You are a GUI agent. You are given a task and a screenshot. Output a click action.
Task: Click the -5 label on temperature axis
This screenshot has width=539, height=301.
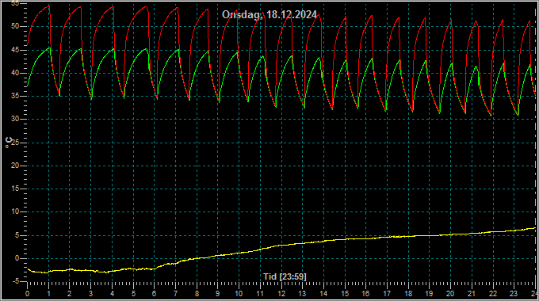point(15,281)
